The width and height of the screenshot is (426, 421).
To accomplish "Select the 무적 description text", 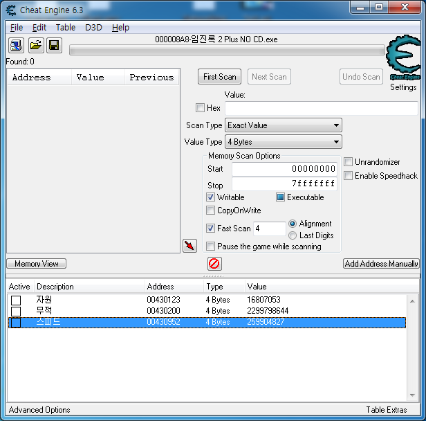I will coord(44,311).
